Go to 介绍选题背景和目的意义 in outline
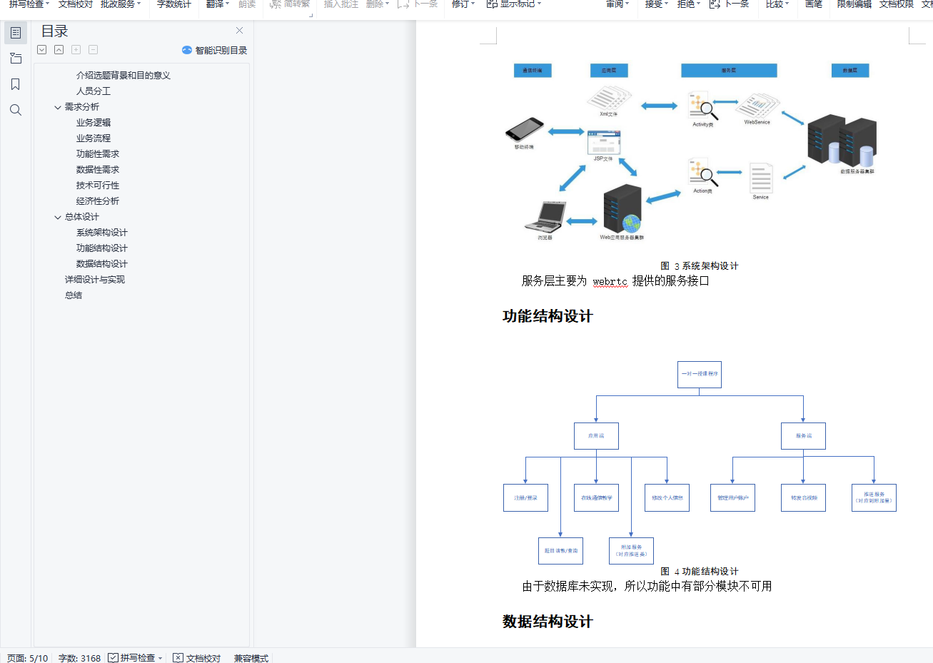This screenshot has width=933, height=663. coord(123,75)
